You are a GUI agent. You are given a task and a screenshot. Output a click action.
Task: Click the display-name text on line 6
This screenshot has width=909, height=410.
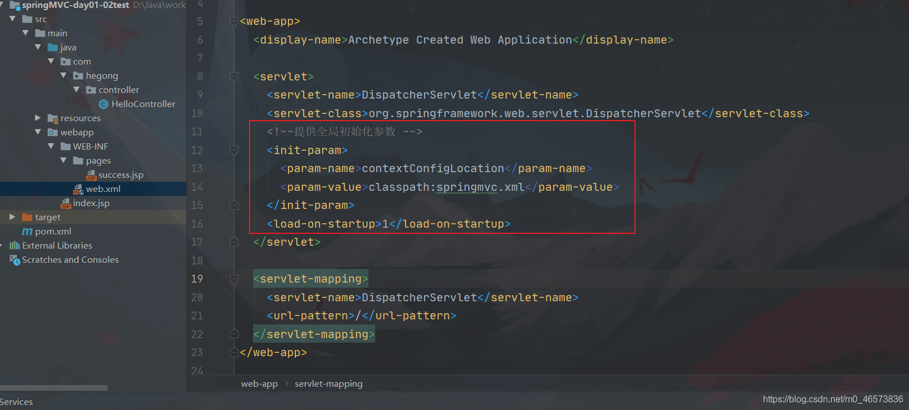pos(460,40)
